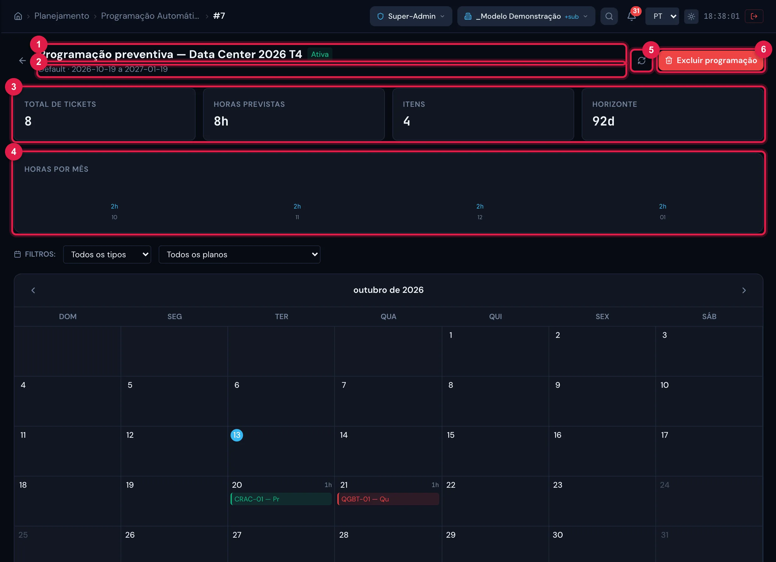Open the notifications bell with 31 alerts

point(632,16)
